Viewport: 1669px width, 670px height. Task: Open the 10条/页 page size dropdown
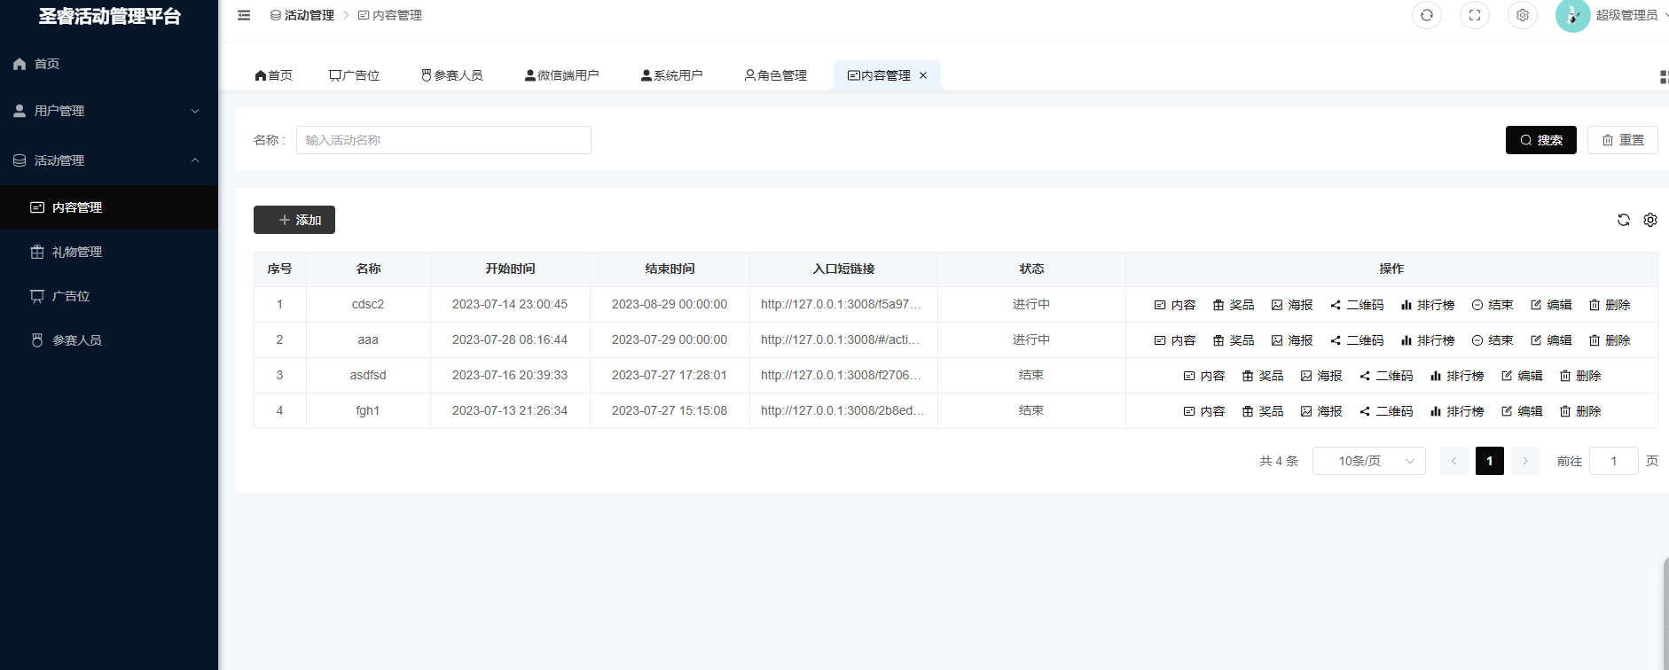point(1369,461)
